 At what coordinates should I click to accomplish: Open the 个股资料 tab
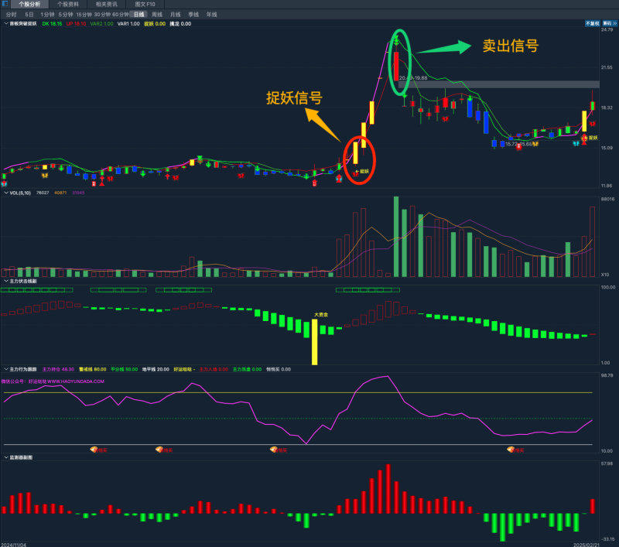[68, 5]
